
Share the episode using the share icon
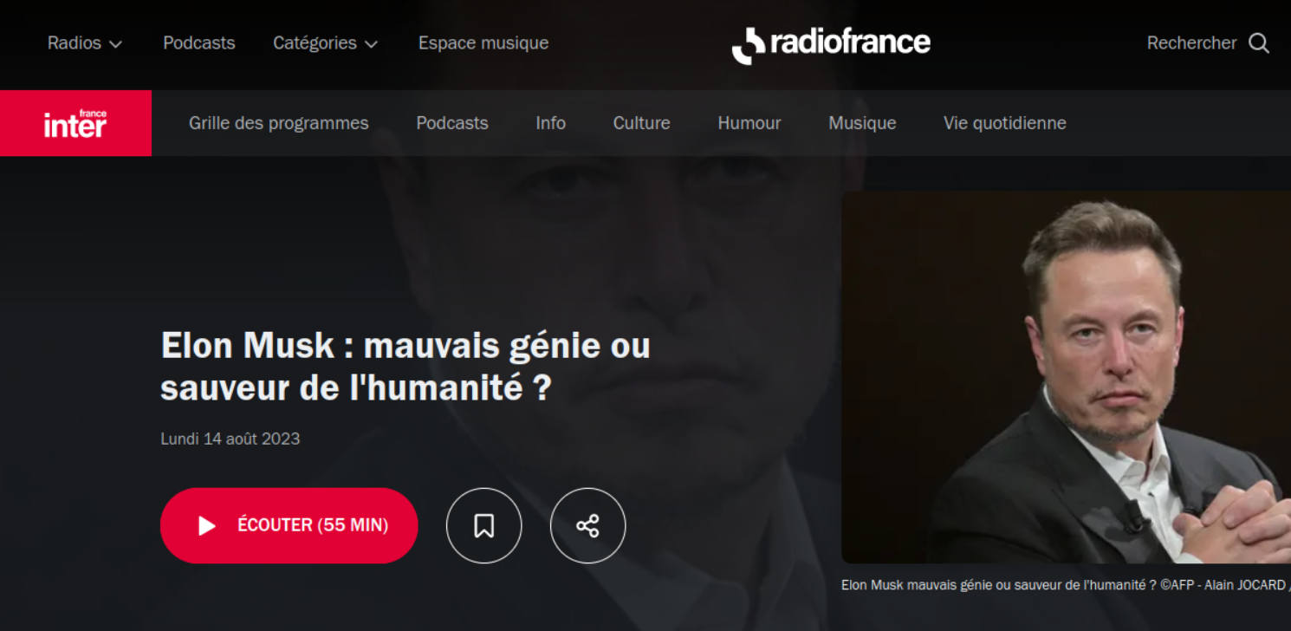587,525
